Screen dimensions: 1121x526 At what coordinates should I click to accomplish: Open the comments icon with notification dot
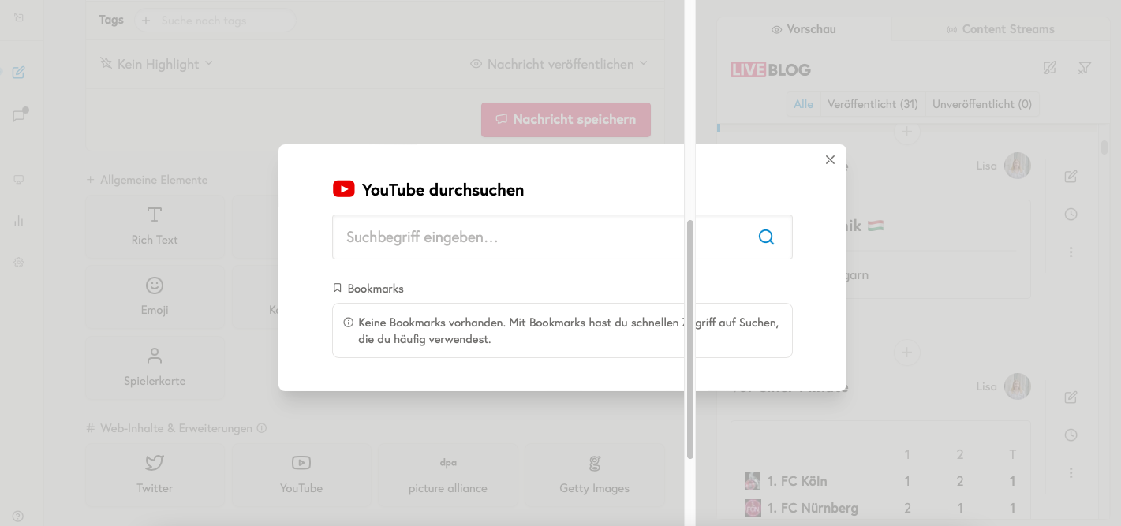coord(19,115)
